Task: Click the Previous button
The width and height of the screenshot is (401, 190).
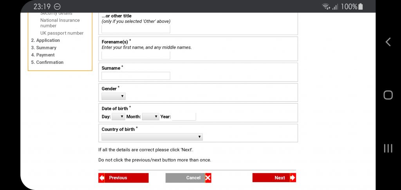Action: [123, 178]
